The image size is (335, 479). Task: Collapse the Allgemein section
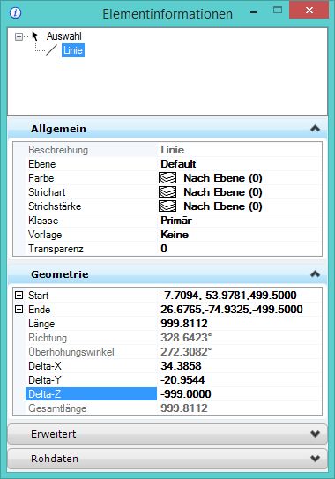coord(315,129)
